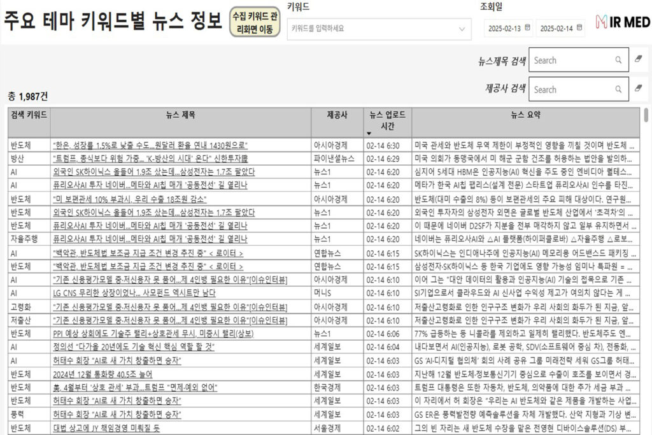Open "미 보편관세 10% 부과시" article link
The width and height of the screenshot is (652, 435).
(x=130, y=199)
